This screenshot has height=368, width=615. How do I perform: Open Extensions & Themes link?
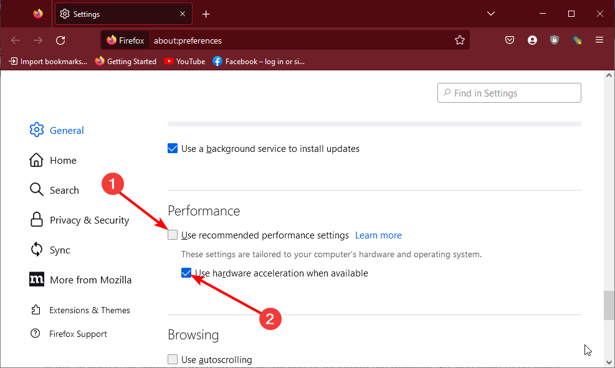point(80,310)
